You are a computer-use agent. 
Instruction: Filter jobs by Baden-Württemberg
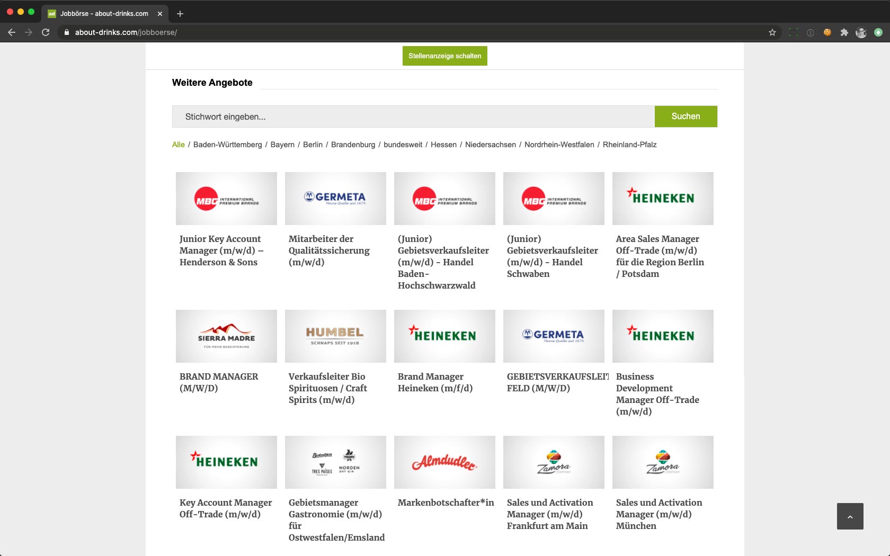[x=227, y=145]
